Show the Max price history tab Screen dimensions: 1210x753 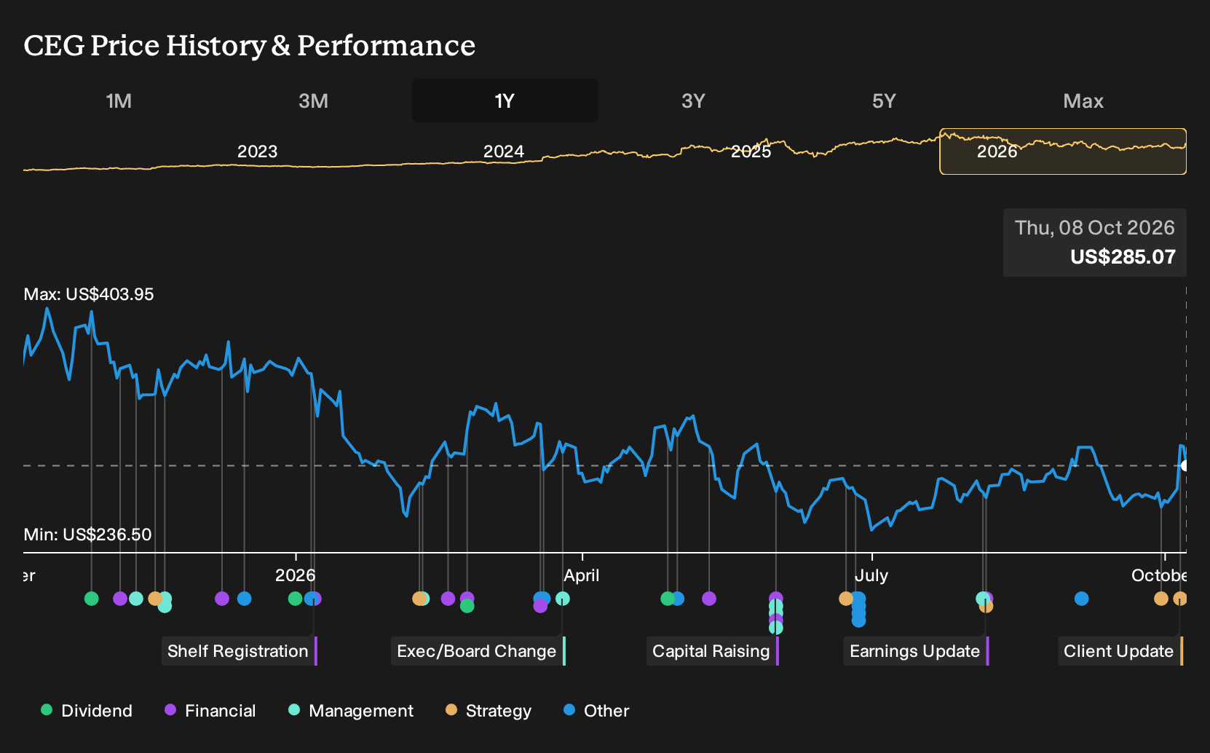click(1083, 100)
